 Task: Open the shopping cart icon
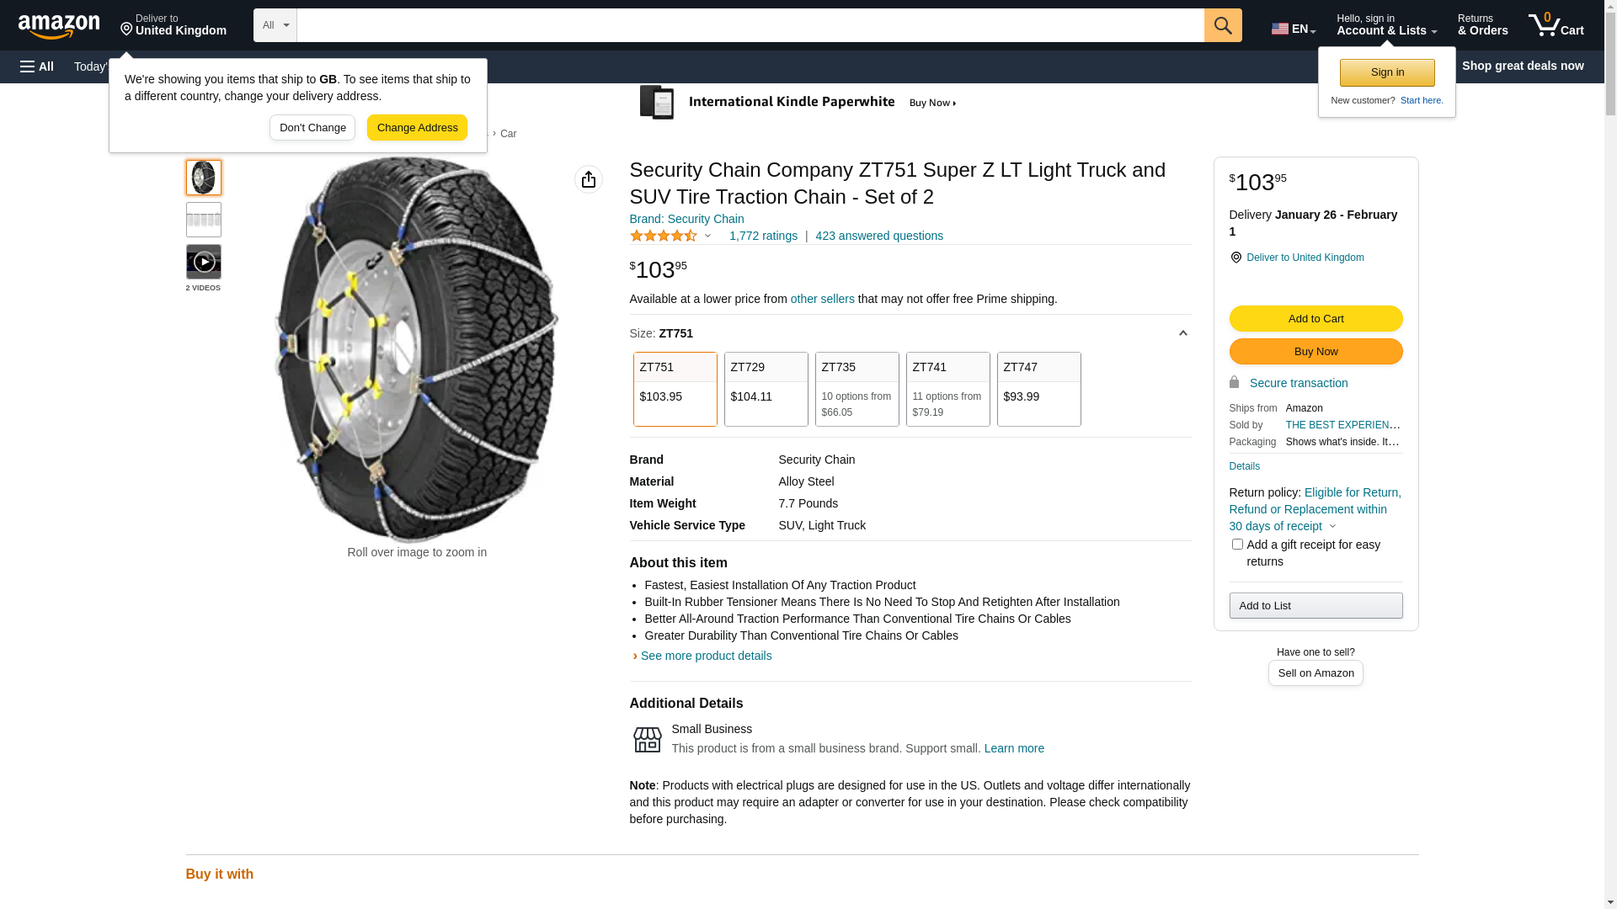click(x=1556, y=25)
